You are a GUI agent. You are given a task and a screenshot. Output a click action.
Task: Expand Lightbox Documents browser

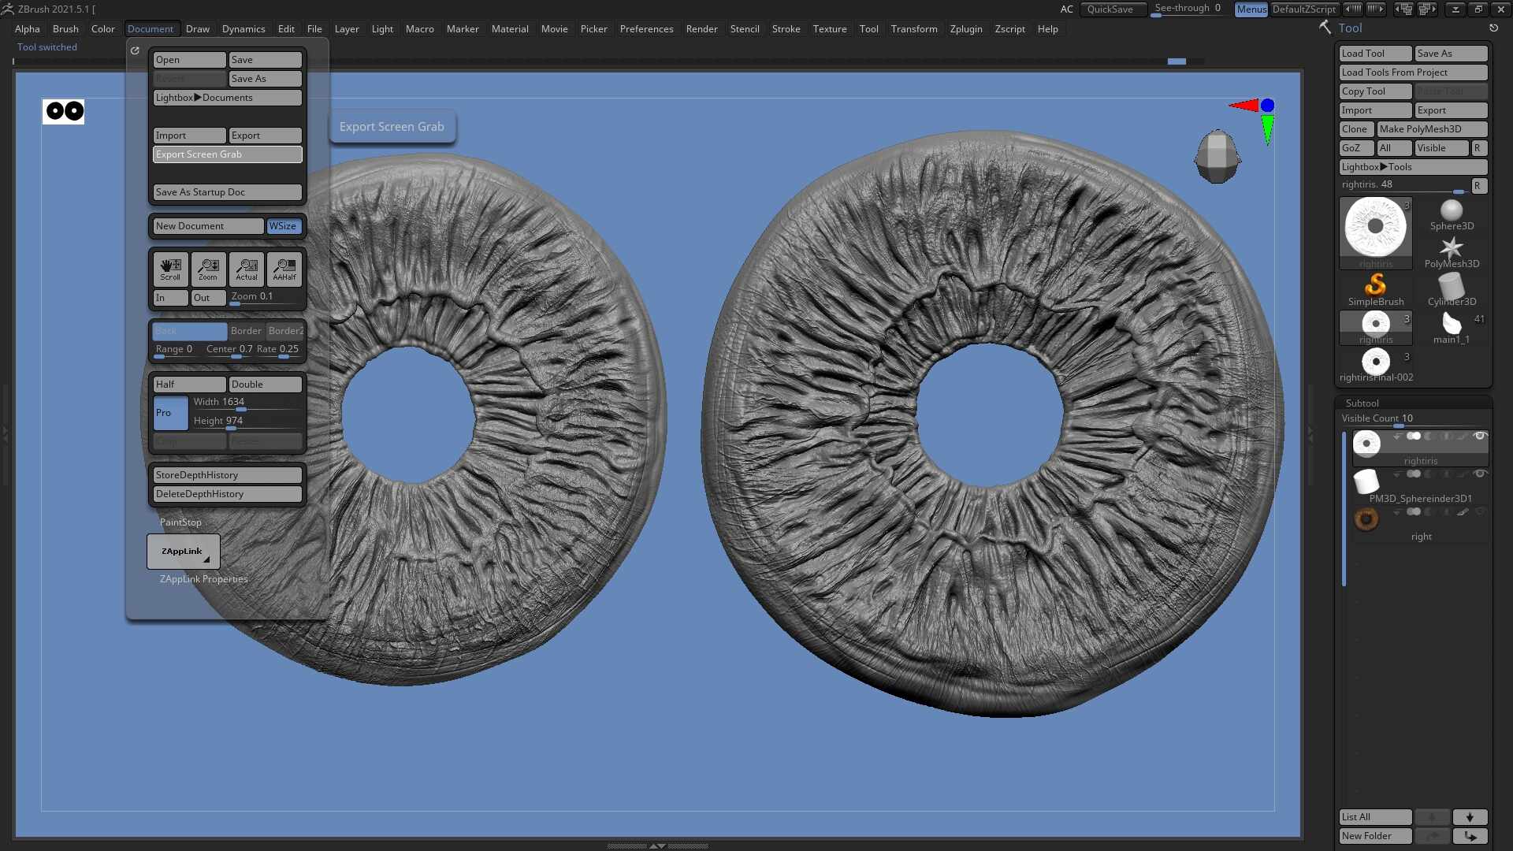click(227, 98)
